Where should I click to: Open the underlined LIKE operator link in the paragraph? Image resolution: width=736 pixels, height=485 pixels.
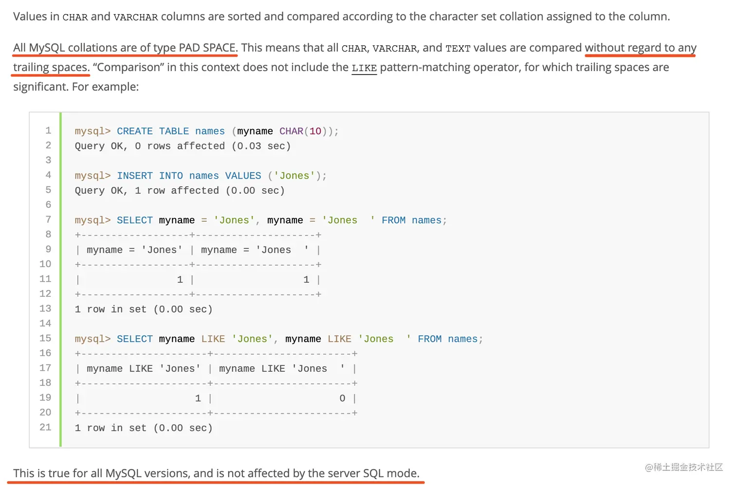pos(364,68)
